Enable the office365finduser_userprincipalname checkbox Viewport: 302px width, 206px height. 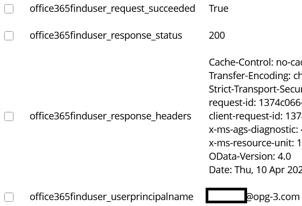point(9,197)
